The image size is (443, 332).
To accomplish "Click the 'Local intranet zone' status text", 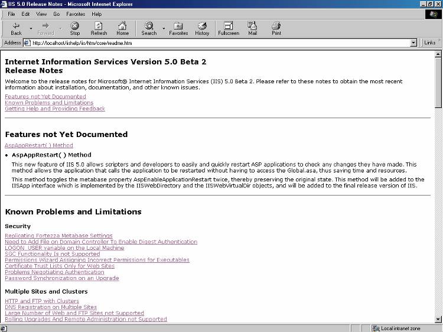I will 400,328.
